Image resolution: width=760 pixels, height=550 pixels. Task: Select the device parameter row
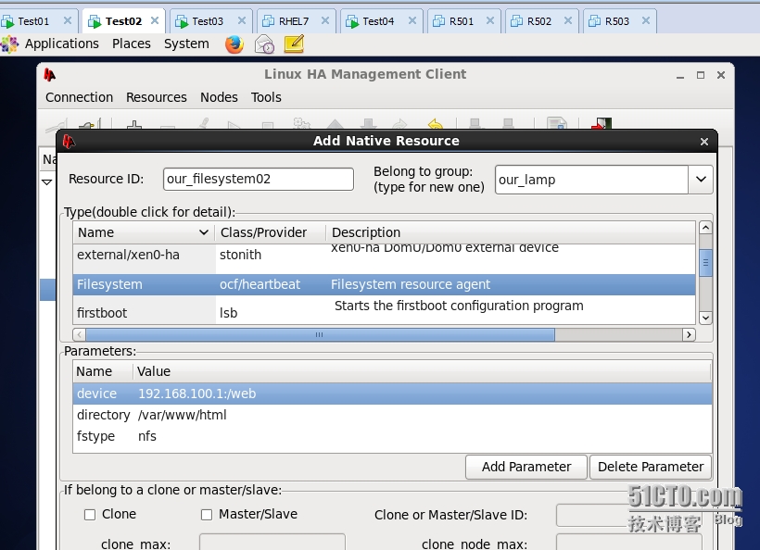392,394
